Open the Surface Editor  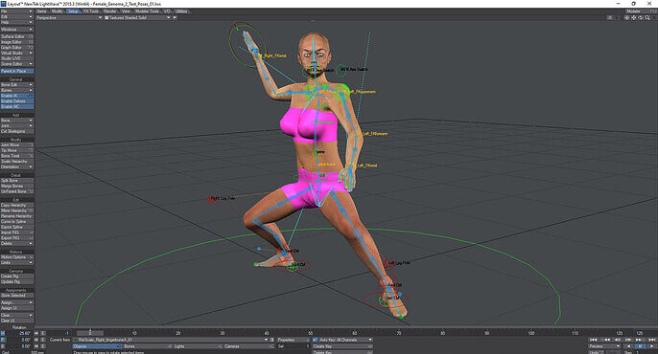(x=17, y=36)
